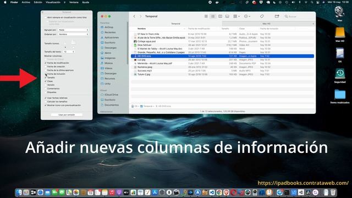The height and width of the screenshot is (198, 352).
Task: Select the Temporal tab
Action: coord(175,24)
